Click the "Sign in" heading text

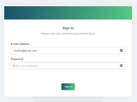click(x=68, y=28)
